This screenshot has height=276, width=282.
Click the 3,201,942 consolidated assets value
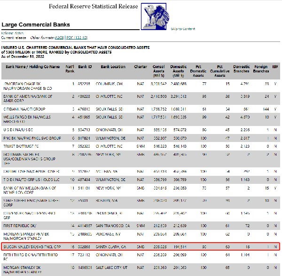point(159,84)
